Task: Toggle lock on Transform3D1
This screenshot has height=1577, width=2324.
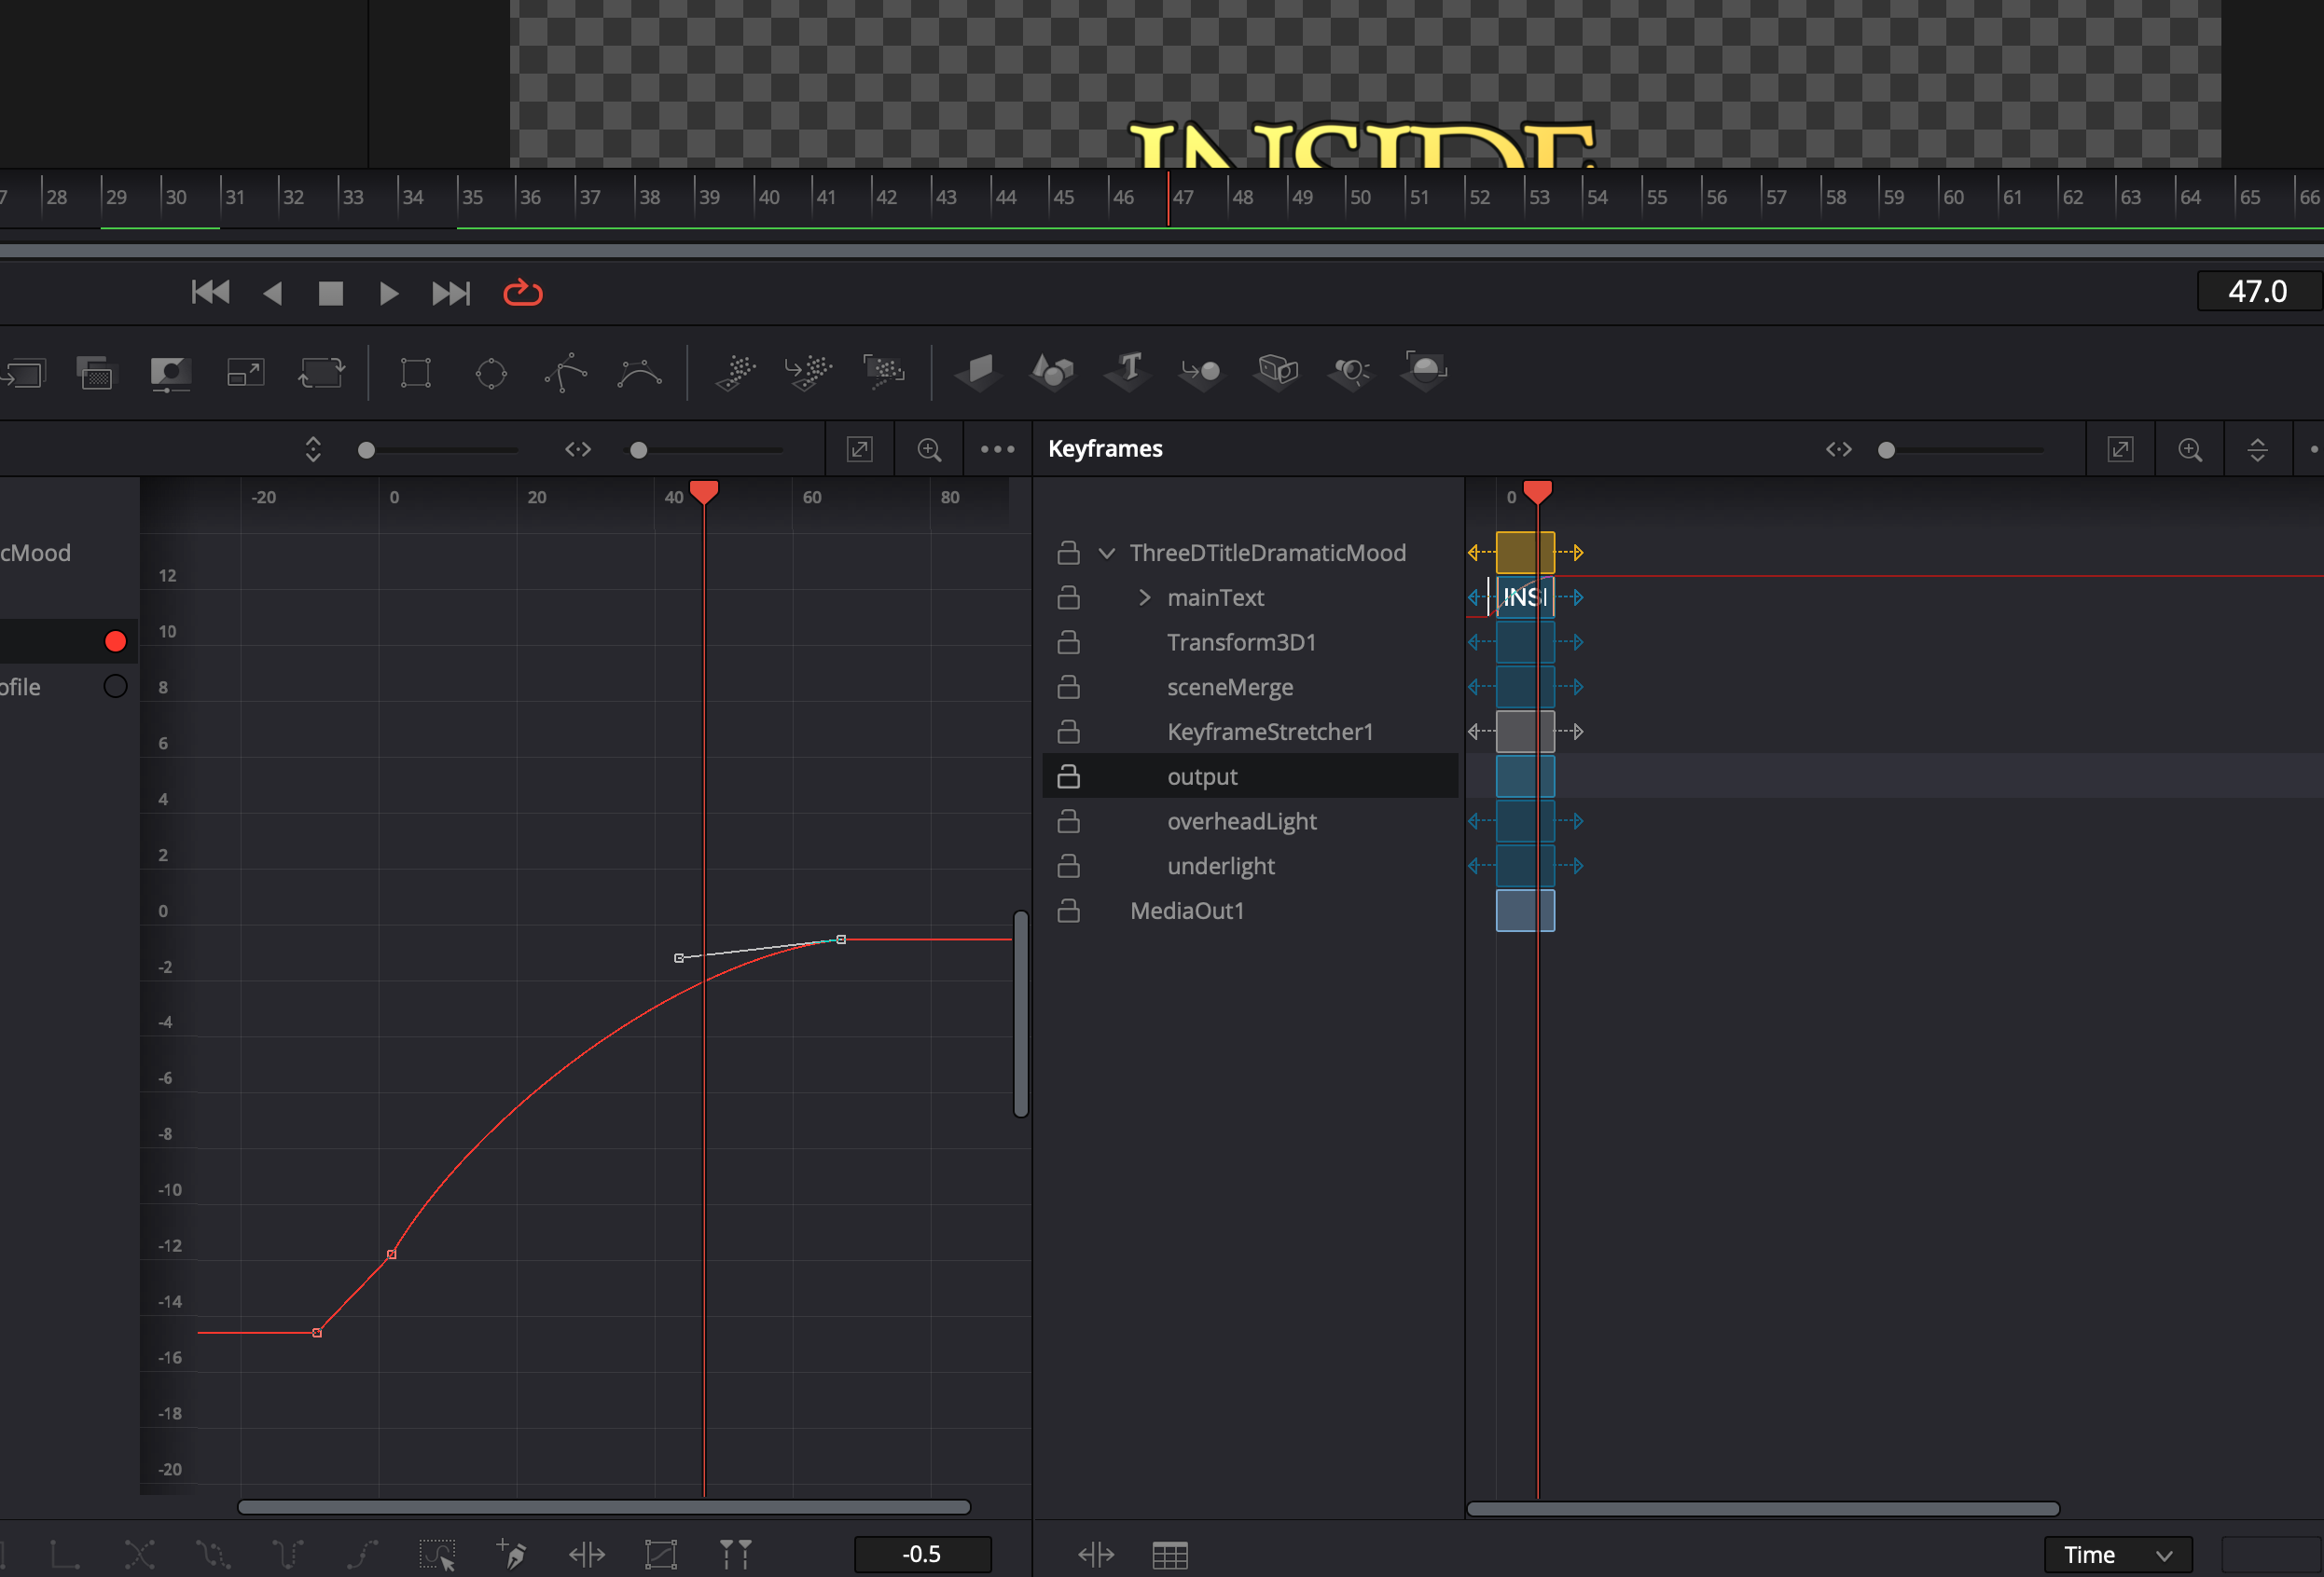Action: (x=1068, y=641)
